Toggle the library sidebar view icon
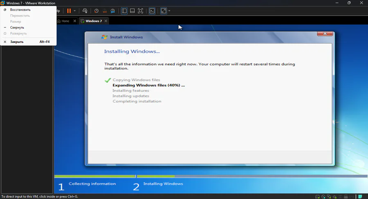This screenshot has height=199, width=368. pyautogui.click(x=124, y=11)
